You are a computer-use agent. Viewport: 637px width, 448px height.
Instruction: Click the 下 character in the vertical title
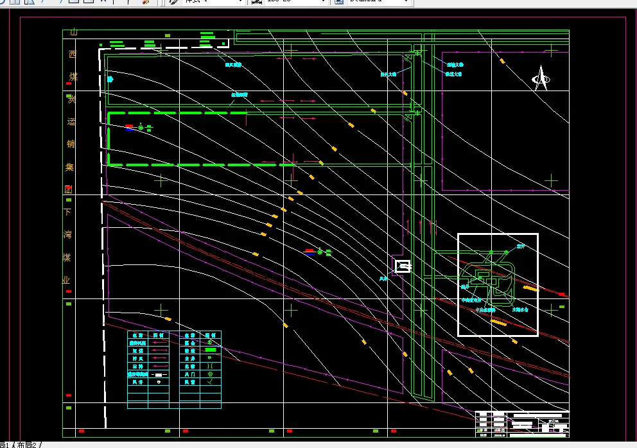[x=67, y=212]
